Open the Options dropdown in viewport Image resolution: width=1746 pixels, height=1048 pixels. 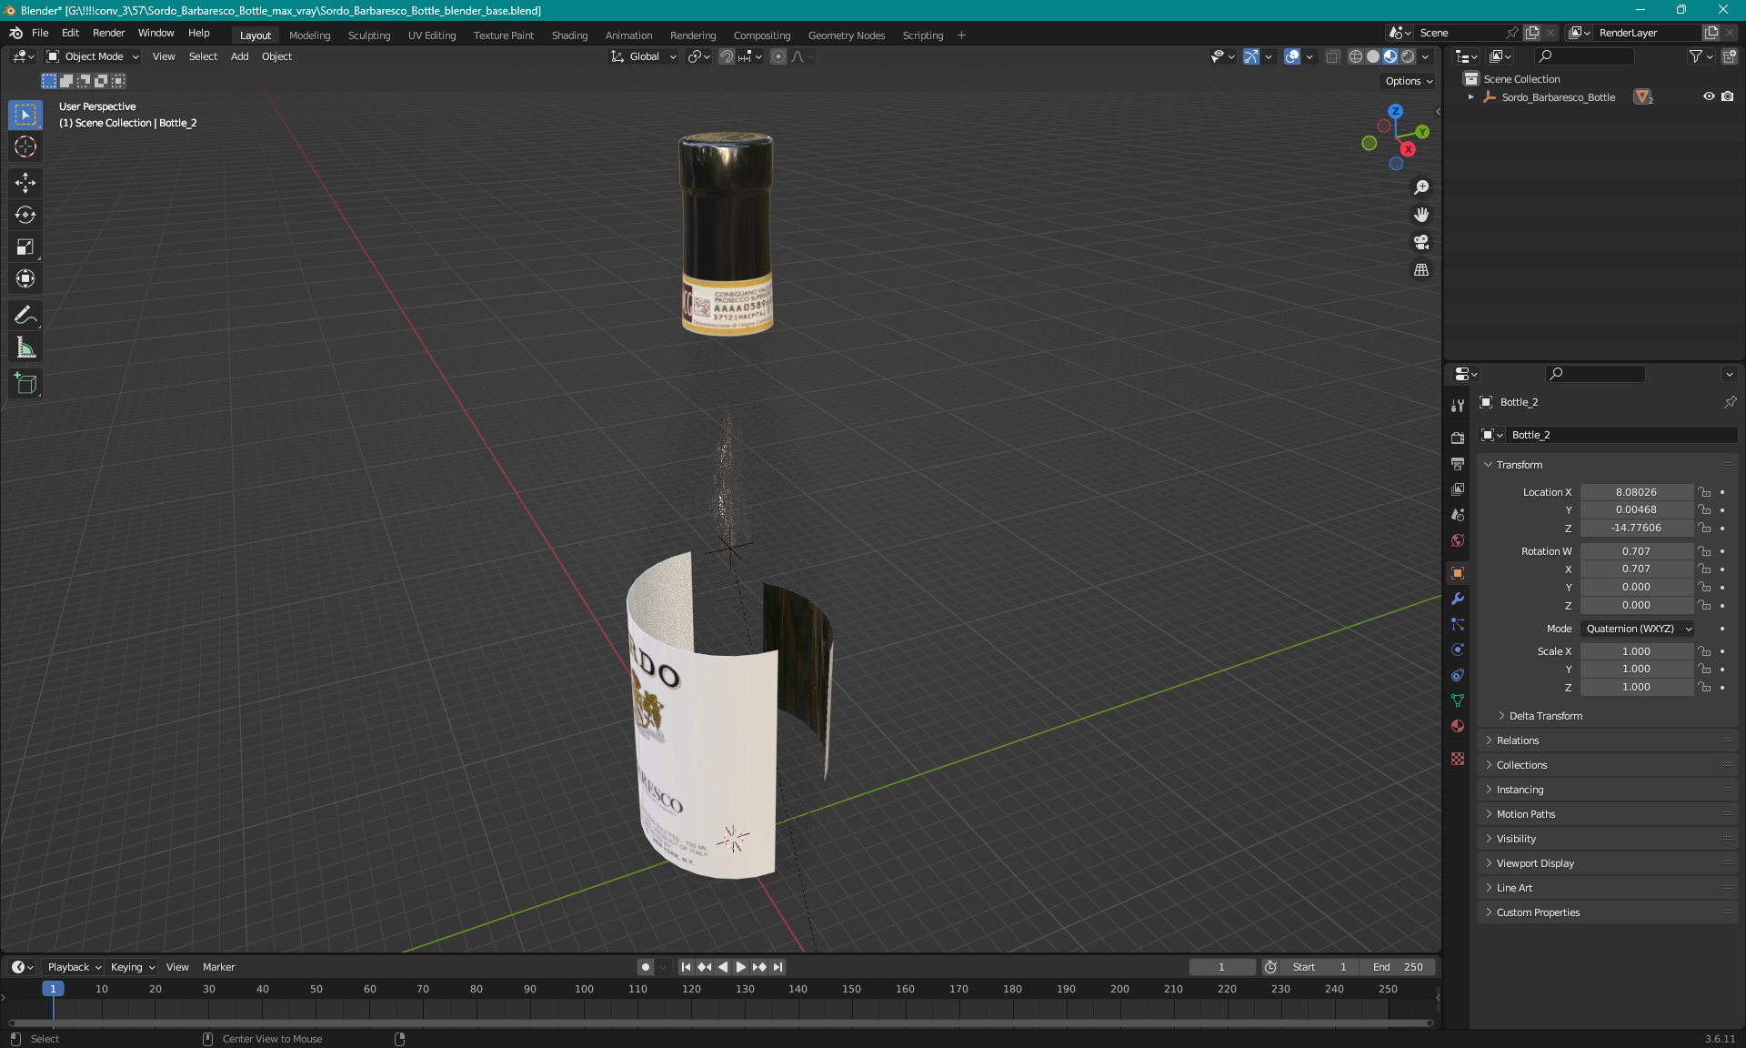1409,81
